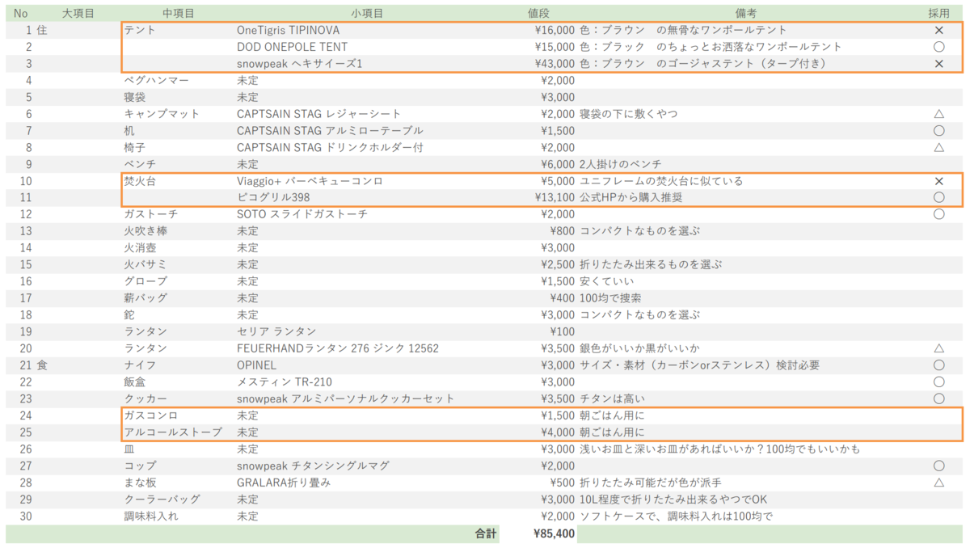
Task: Click the ガスコンロ cell
Action: tap(150, 415)
